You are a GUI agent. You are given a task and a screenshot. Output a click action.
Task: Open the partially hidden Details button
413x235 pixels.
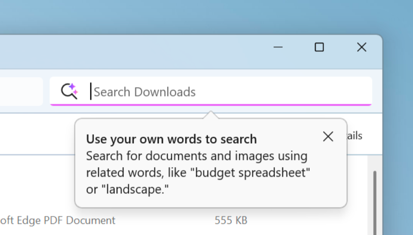(355, 136)
